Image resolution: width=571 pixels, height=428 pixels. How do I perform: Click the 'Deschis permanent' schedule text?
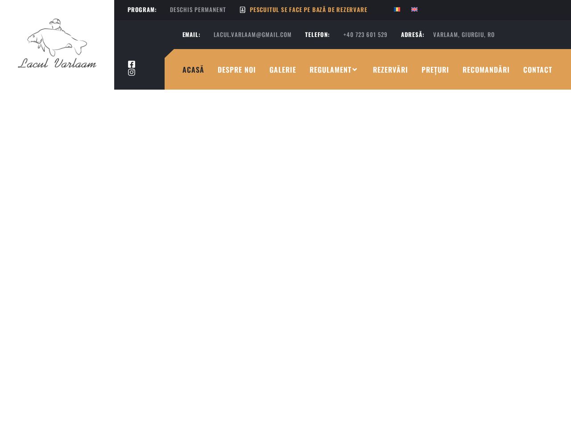(x=198, y=10)
